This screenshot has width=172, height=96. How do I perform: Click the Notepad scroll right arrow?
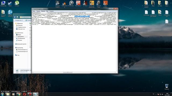pos(115,72)
